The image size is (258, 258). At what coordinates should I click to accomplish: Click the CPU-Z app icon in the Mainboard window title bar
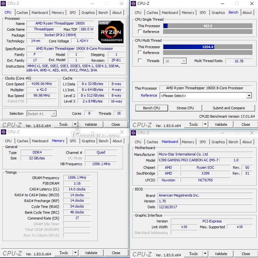click(133, 133)
